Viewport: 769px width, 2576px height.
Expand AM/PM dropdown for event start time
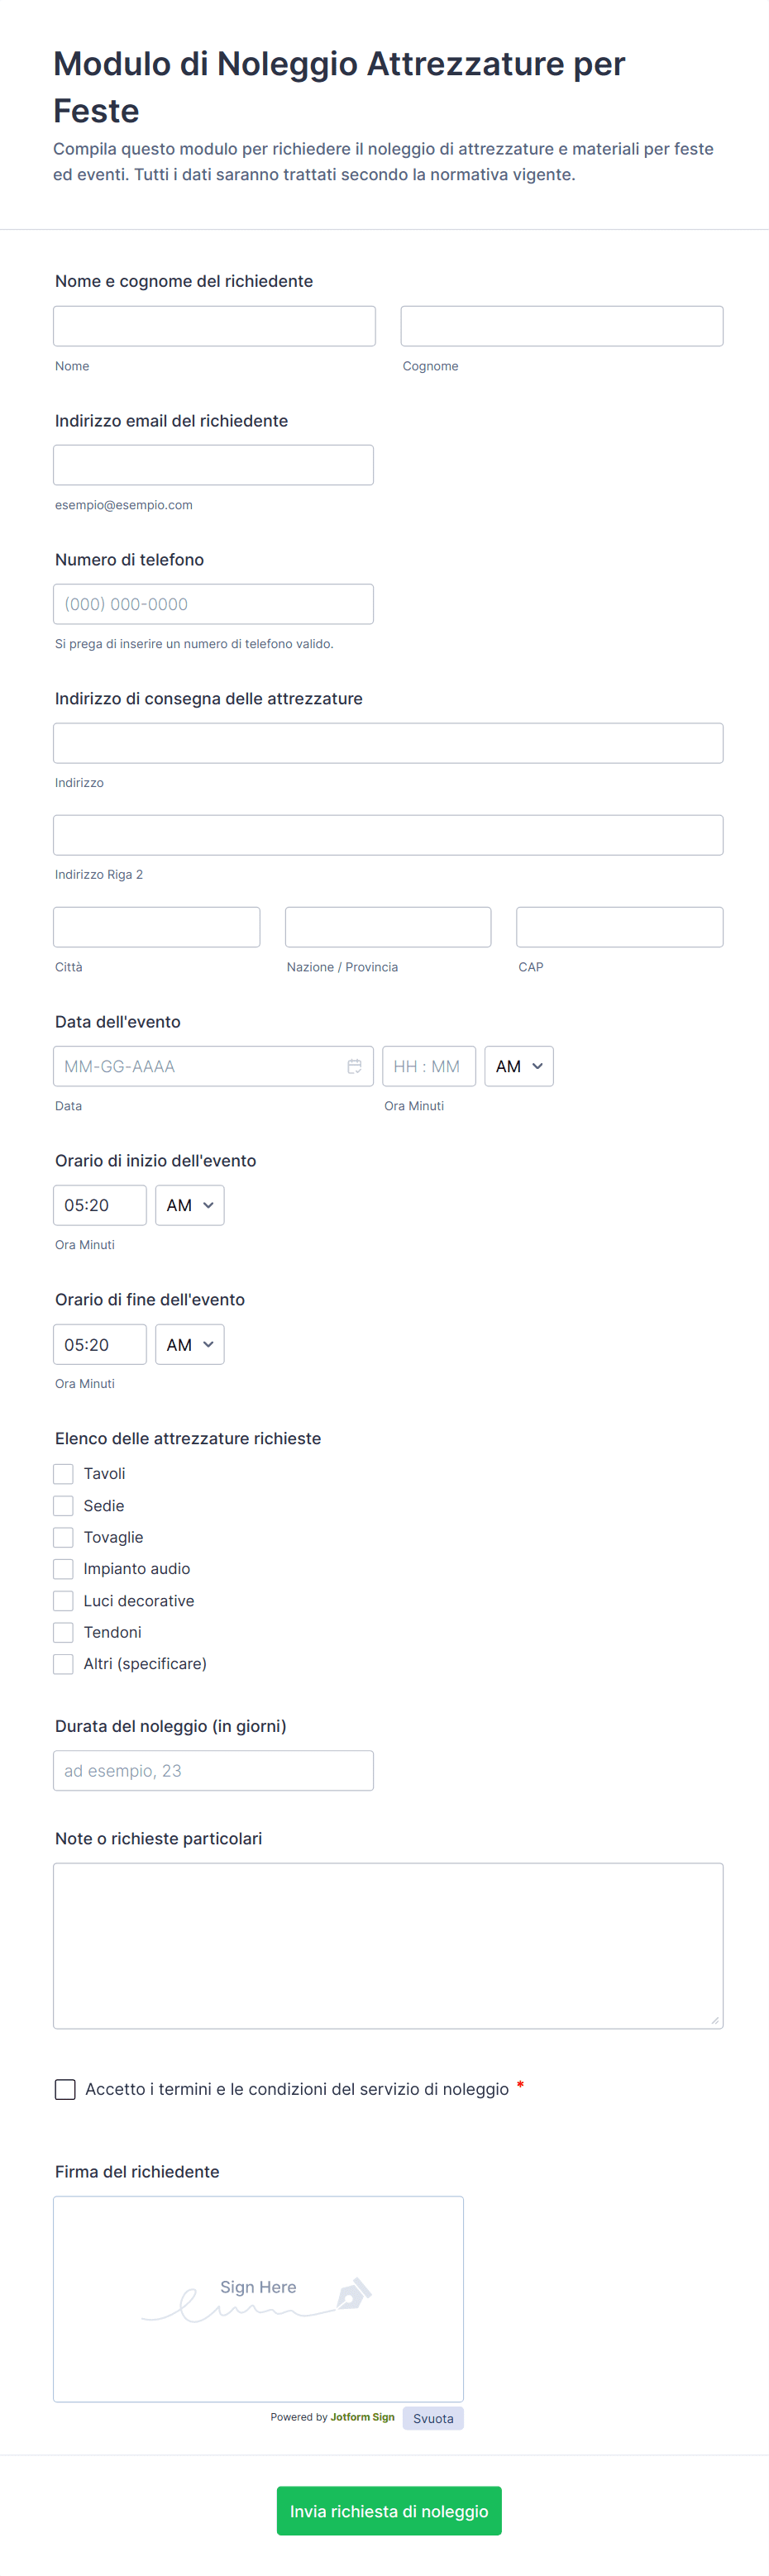[189, 1205]
